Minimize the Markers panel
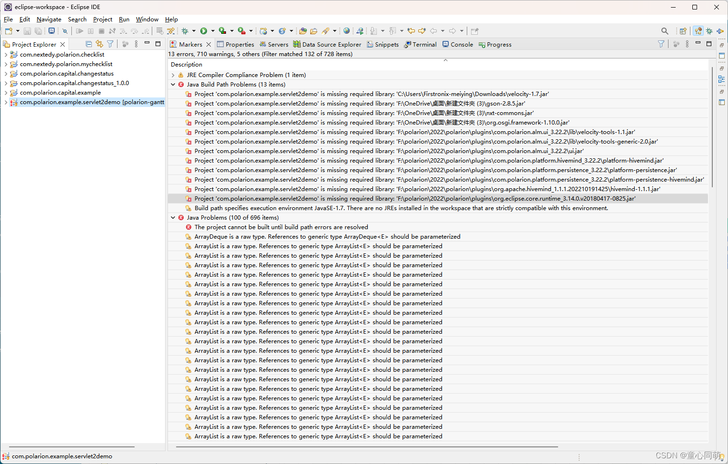 698,43
